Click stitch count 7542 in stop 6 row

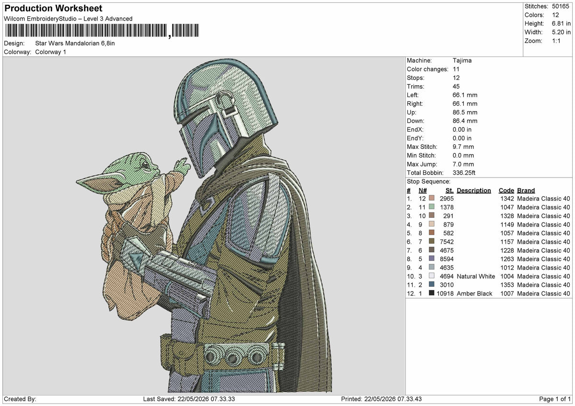pos(446,242)
